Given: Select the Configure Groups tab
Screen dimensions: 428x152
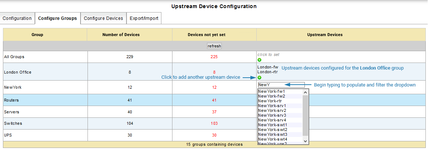Looking at the screenshot, I should pyautogui.click(x=57, y=18).
